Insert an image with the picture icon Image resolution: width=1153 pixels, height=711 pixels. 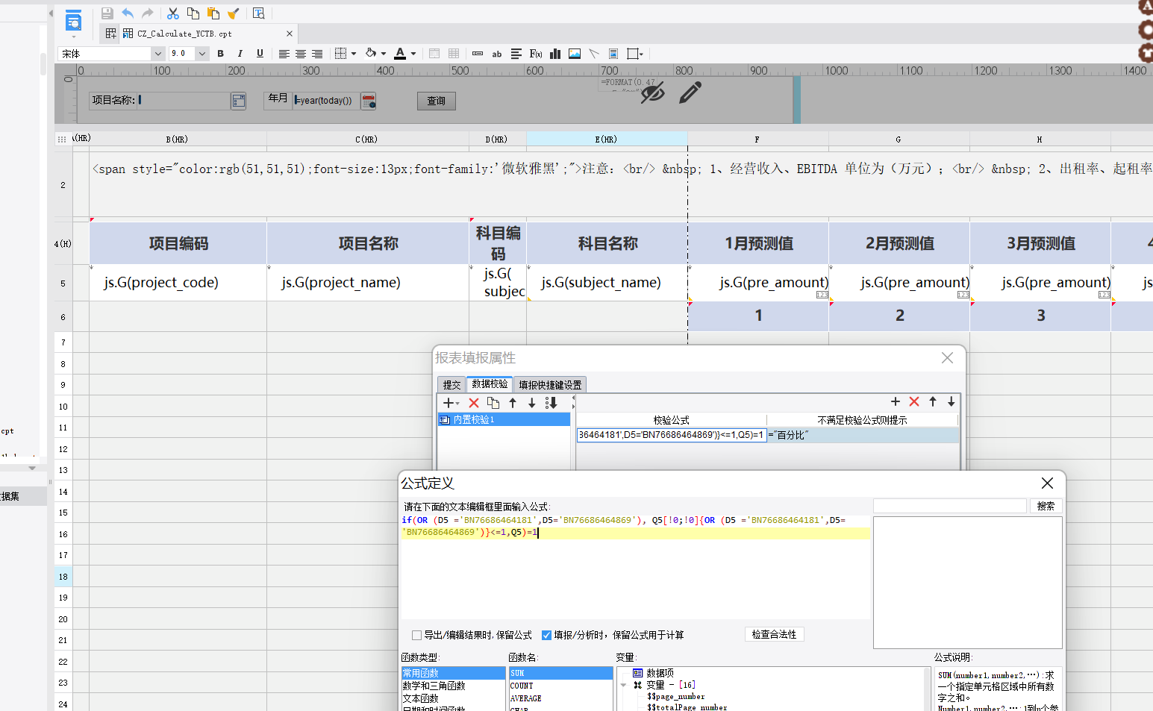575,54
